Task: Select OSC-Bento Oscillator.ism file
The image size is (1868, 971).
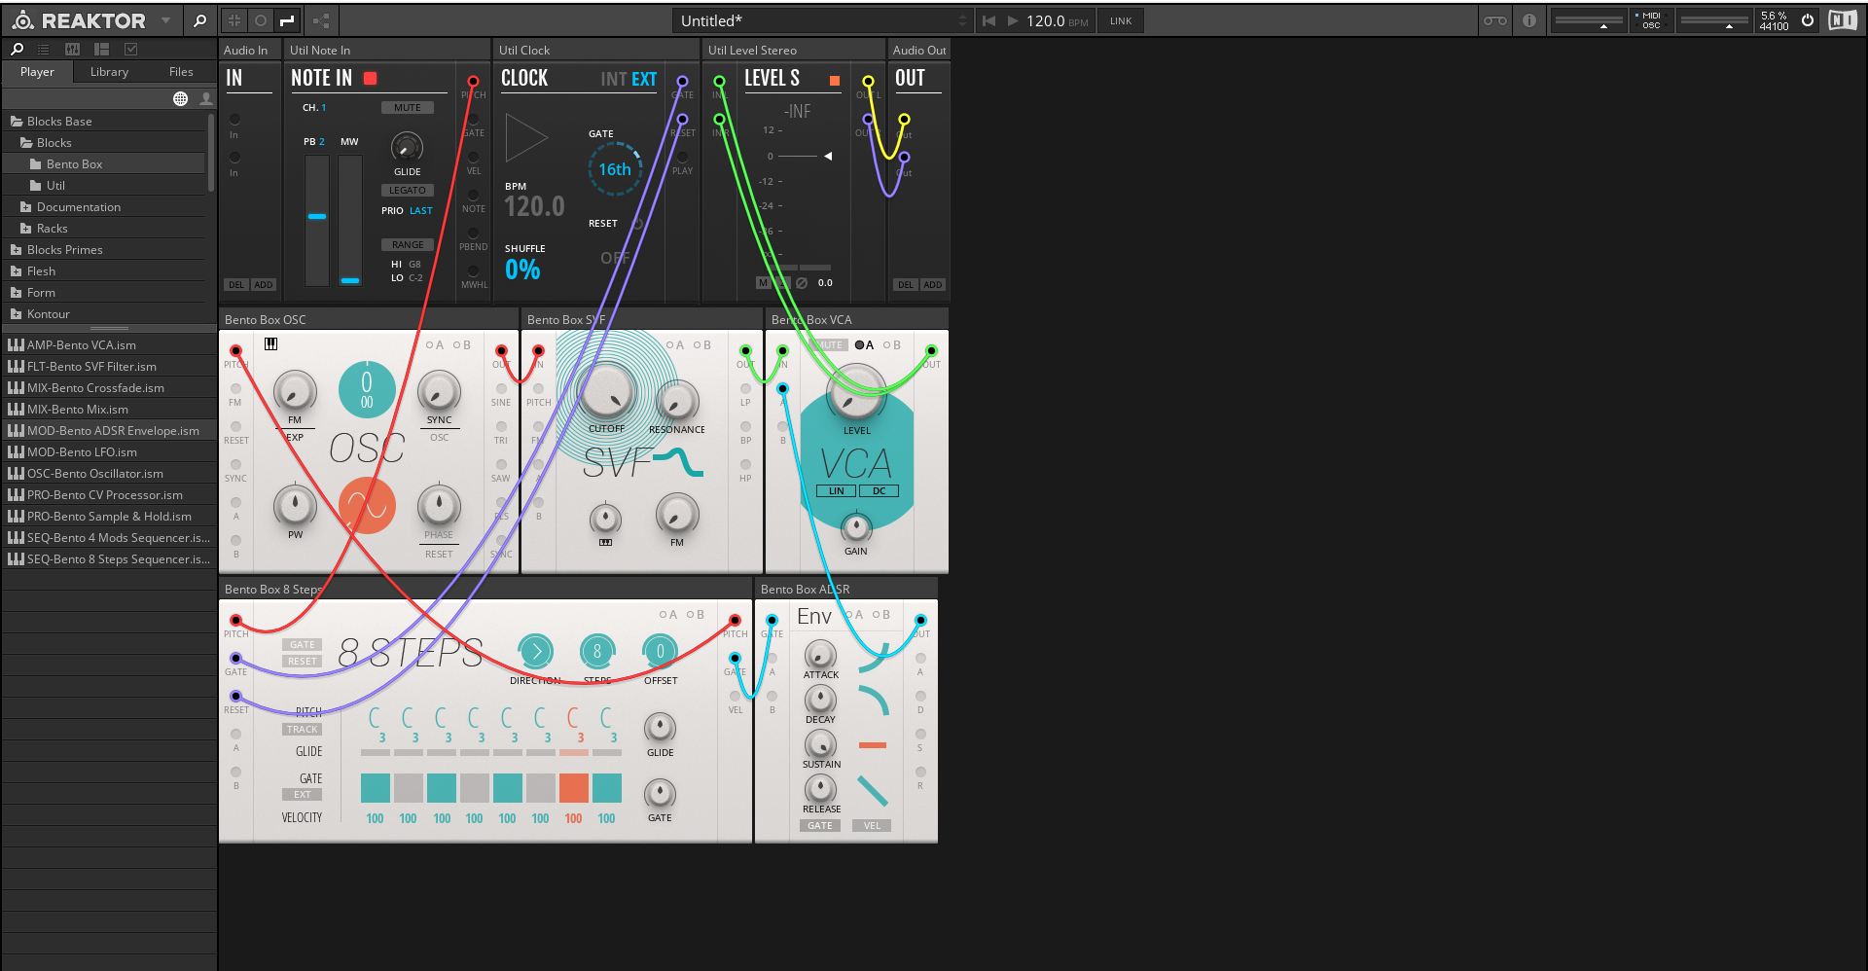Action: (x=109, y=474)
